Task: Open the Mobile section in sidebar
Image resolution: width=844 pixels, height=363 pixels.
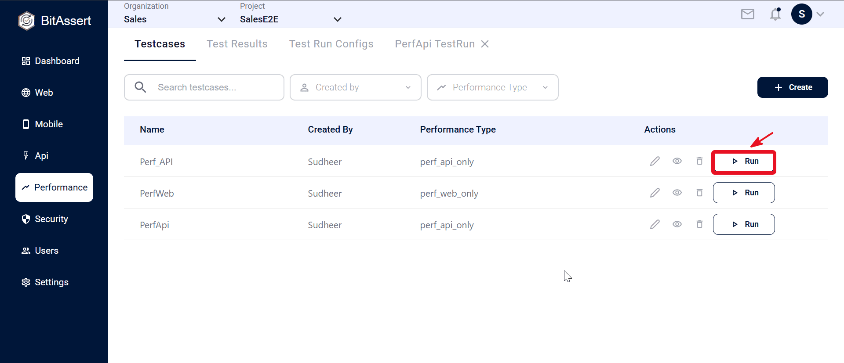Action: pyautogui.click(x=42, y=124)
